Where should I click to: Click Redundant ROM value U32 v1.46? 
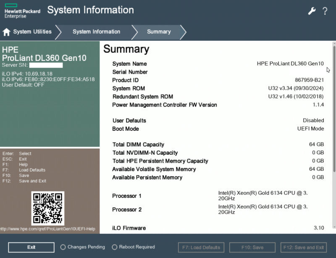click(x=296, y=96)
